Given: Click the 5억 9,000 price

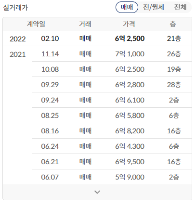Looking at the screenshot, I should pyautogui.click(x=130, y=177).
